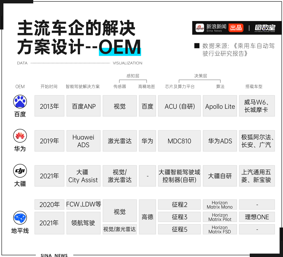
Task: Click the 大疆自研 cell
Action: [x=220, y=176]
